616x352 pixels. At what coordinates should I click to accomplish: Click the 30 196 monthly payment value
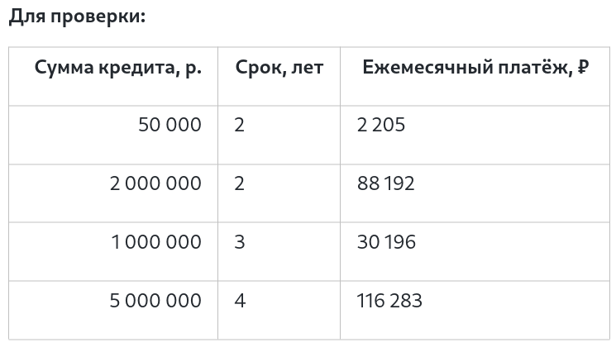coord(386,242)
